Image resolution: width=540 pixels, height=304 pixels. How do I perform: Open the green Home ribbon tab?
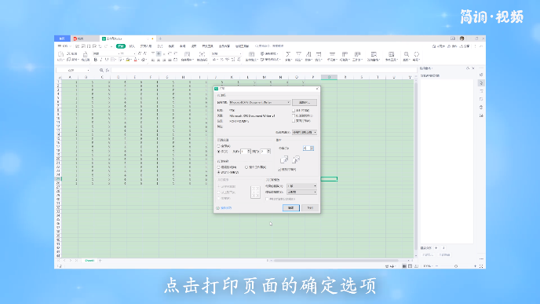(x=121, y=46)
